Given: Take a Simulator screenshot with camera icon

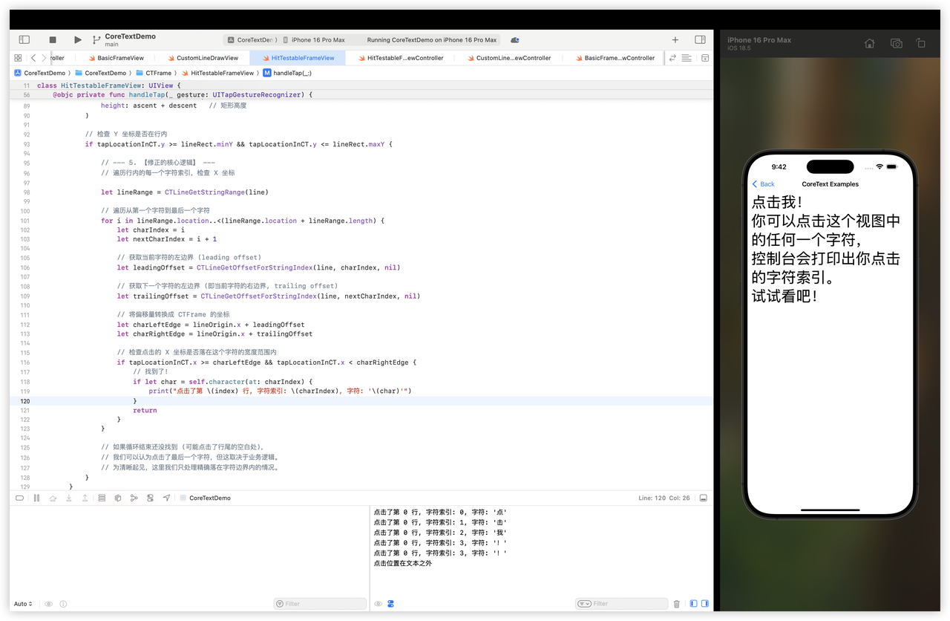Looking at the screenshot, I should coord(897,44).
